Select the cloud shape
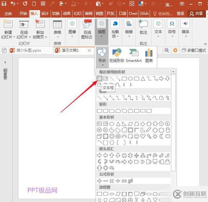The width and height of the screenshot is (208, 202). point(167,136)
